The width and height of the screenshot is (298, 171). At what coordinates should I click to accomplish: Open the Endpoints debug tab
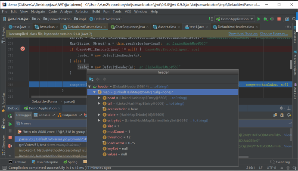point(70,115)
